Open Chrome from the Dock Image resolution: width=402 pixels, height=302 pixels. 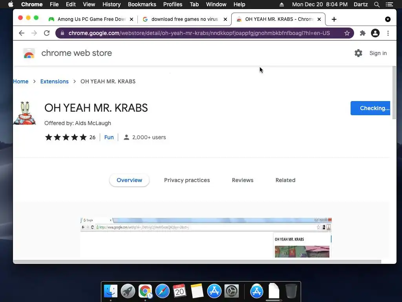145,291
